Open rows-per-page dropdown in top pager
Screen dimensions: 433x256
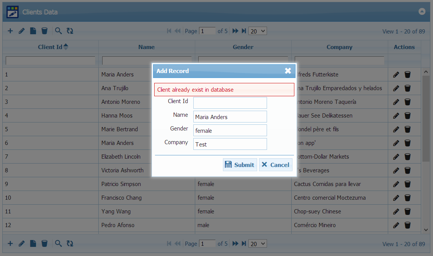coord(258,31)
